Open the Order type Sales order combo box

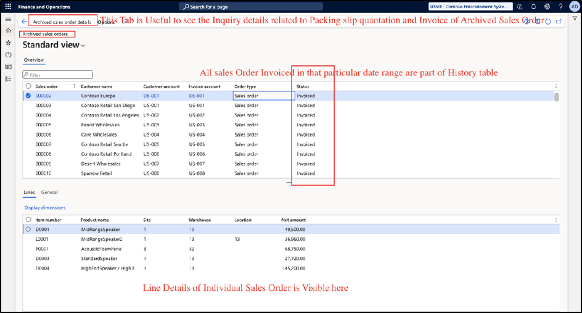click(x=263, y=96)
